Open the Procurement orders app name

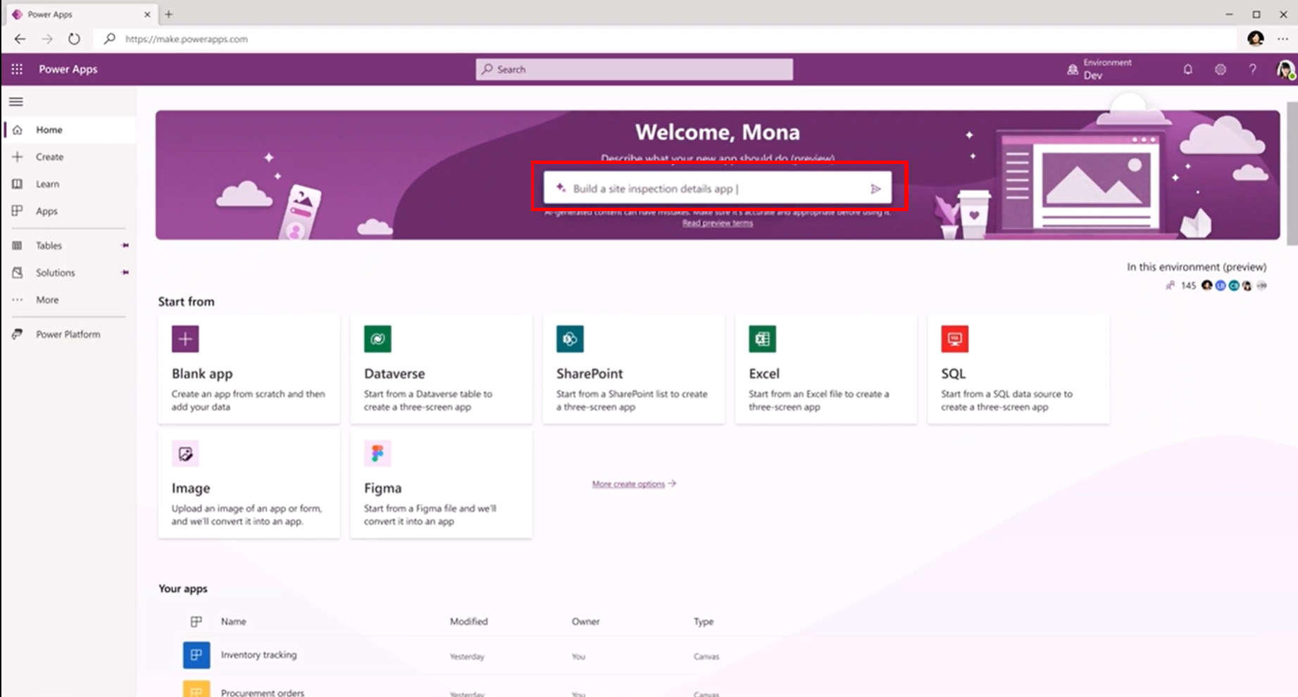[x=263, y=693]
